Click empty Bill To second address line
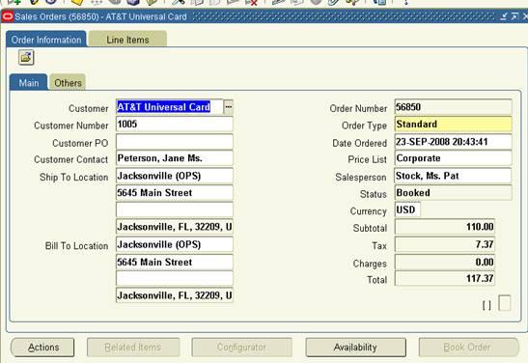 175,278
